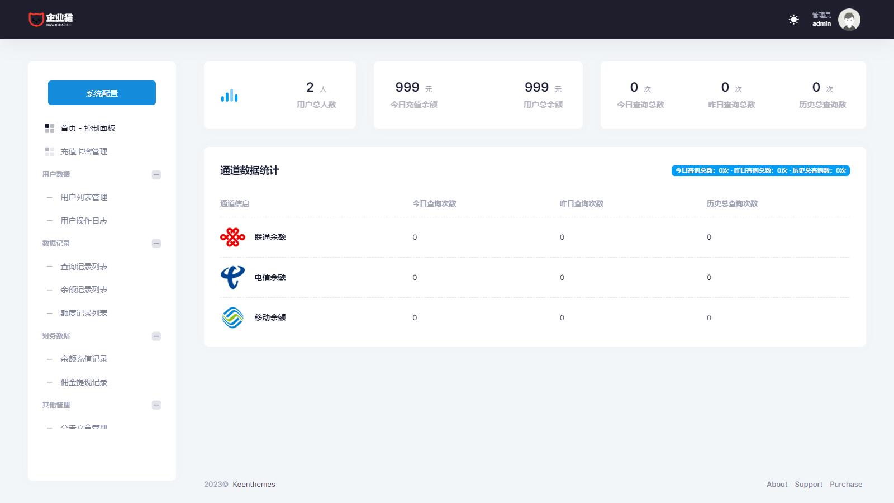Screen dimensions: 894x503
Task: Open the admin avatar profile menu
Action: [849, 20]
